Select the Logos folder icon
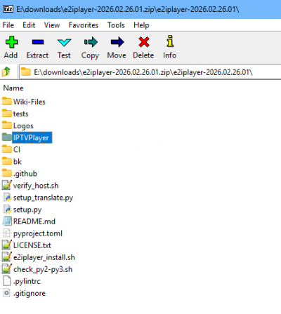 point(7,125)
